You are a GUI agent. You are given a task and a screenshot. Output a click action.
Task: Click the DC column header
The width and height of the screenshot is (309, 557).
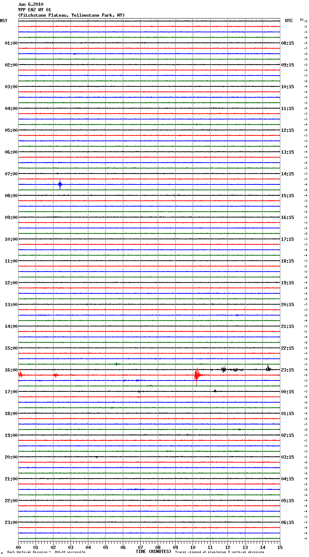[x=302, y=20]
